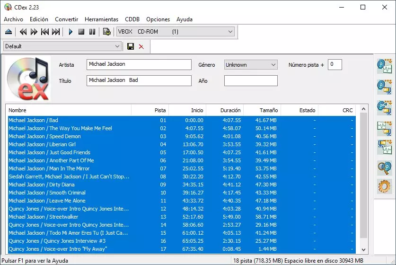The width and height of the screenshot is (396, 265).
Task: Open the Convertir menu
Action: click(66, 19)
